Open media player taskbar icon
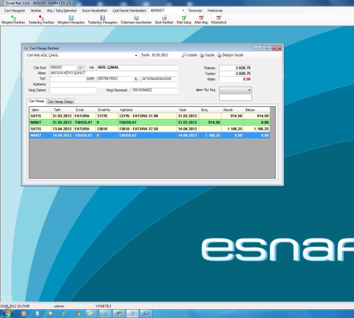The image size is (354, 318). click(x=24, y=314)
